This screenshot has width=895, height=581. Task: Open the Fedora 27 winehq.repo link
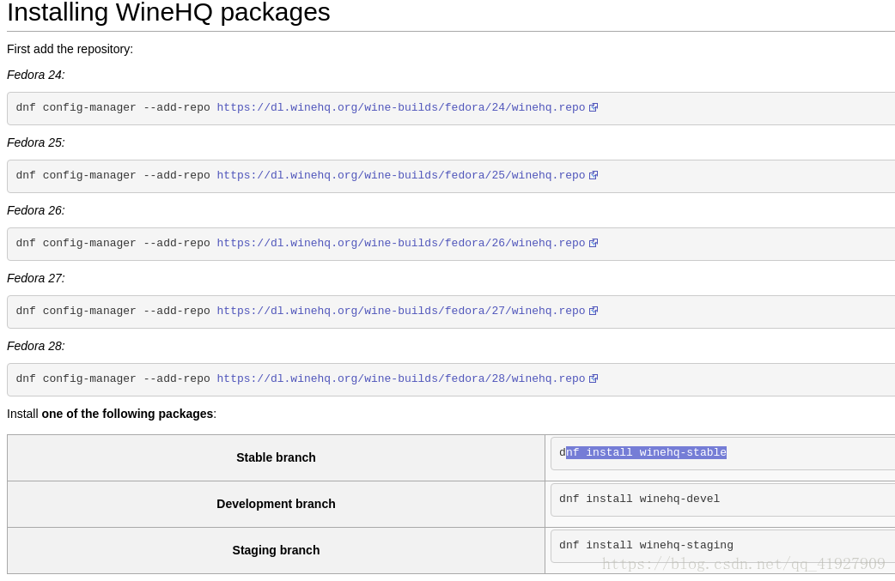point(401,311)
